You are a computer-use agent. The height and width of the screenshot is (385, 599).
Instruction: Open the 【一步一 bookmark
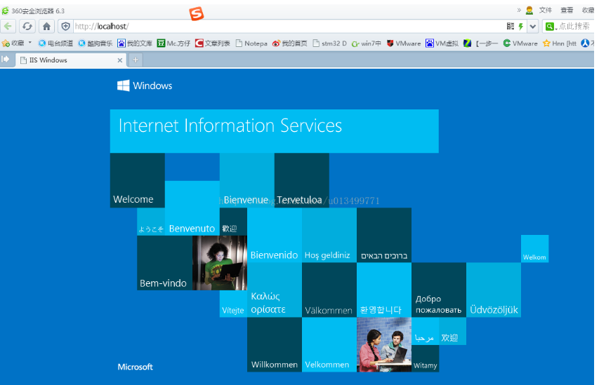pos(480,43)
